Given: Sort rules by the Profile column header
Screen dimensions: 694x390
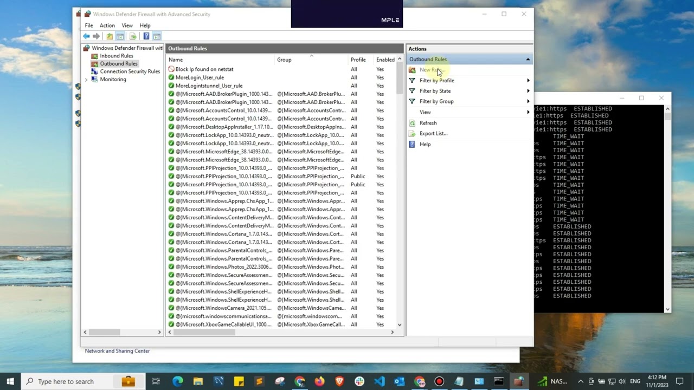Looking at the screenshot, I should (361, 60).
